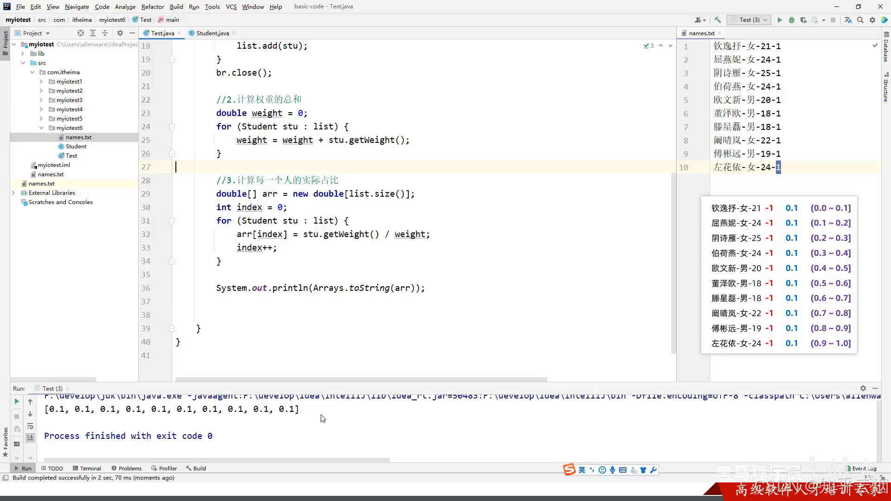The image size is (891, 501).
Task: Click the editor horizontal scrollbar
Action: 361,379
